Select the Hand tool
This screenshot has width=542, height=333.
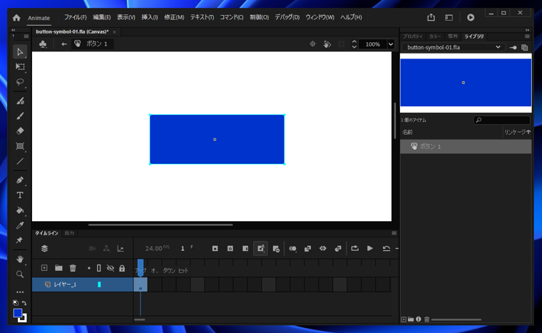coord(20,259)
